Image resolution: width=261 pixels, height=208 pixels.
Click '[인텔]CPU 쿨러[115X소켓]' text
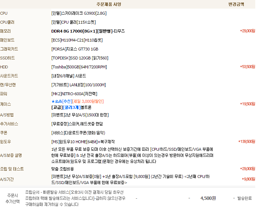click(x=73, y=22)
